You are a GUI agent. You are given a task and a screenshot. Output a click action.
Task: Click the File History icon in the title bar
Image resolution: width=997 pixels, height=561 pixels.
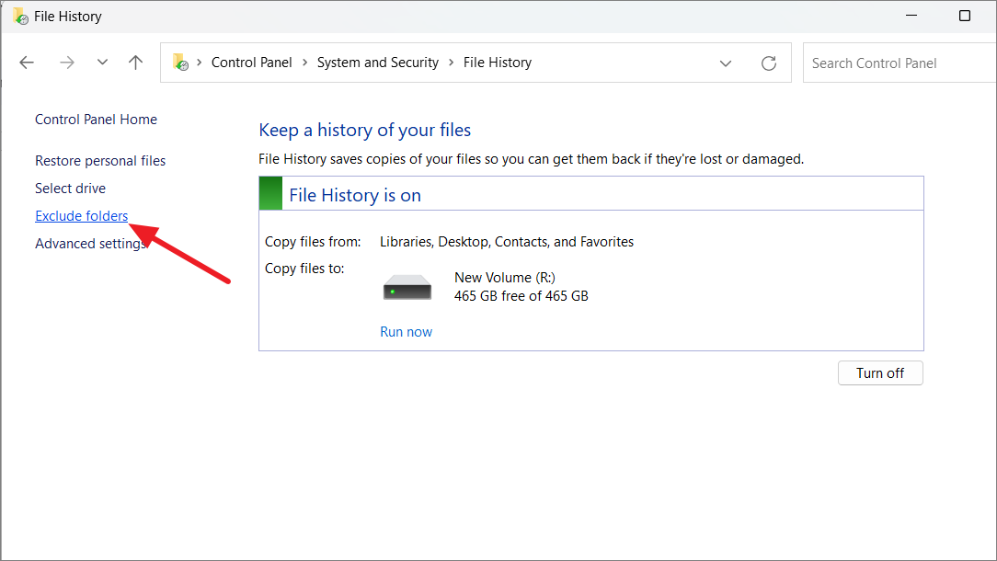(x=19, y=16)
